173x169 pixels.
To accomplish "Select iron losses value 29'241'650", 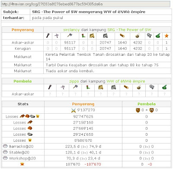I will (x=83, y=134).
